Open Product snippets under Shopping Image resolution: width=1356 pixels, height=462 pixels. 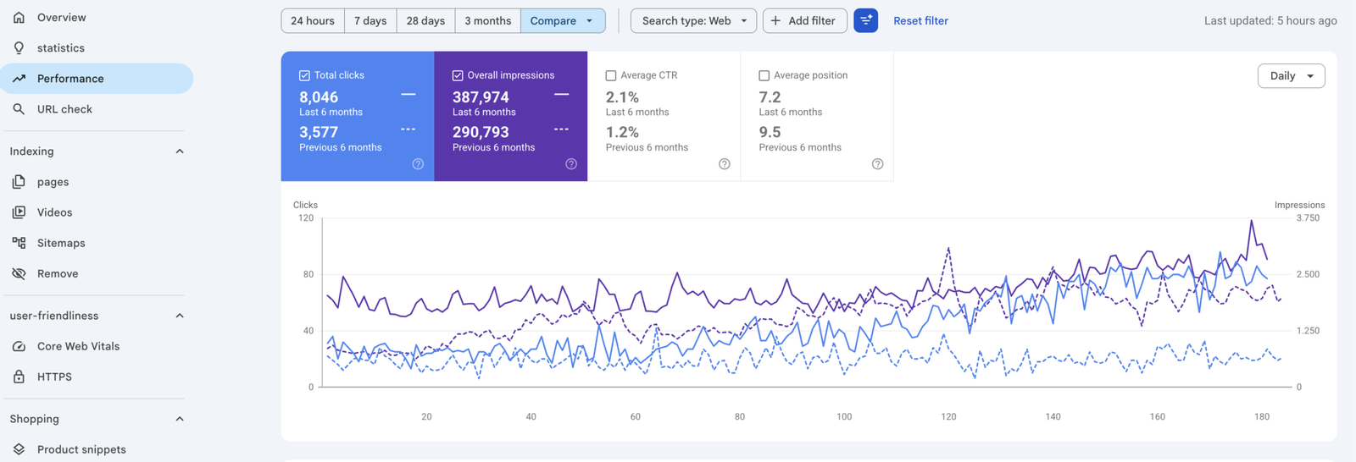pyautogui.click(x=97, y=449)
